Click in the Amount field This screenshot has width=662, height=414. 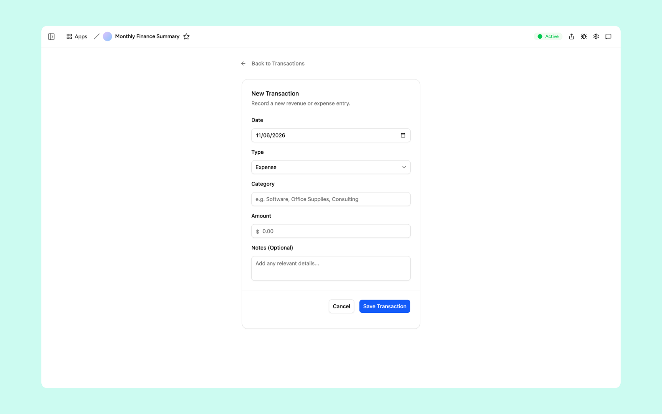(331, 231)
